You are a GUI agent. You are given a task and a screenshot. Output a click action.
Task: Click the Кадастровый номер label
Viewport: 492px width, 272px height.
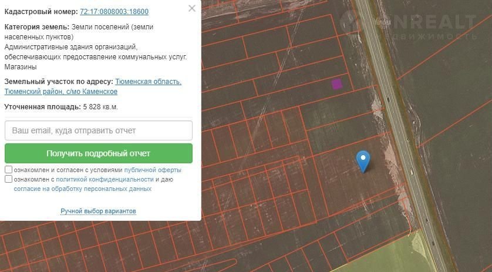click(x=40, y=12)
